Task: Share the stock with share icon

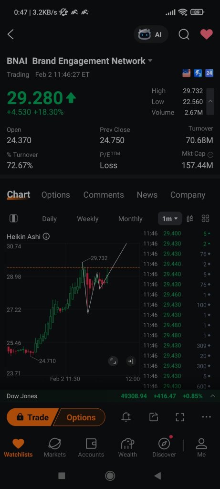Action: 153,417
